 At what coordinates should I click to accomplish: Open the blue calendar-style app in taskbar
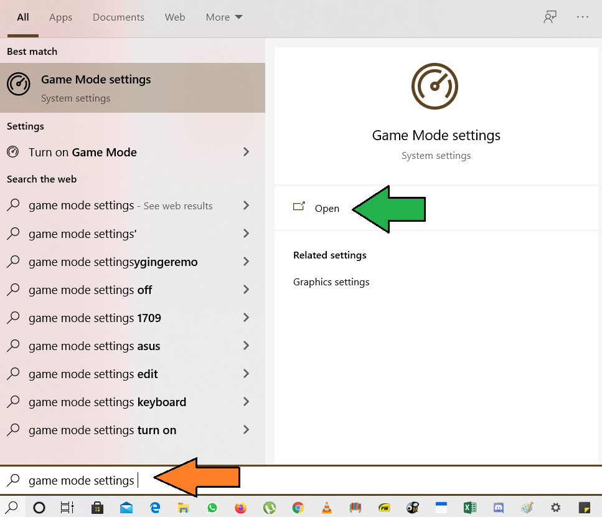click(441, 508)
